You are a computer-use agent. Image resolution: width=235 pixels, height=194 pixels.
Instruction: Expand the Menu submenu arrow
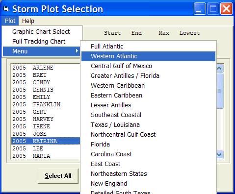point(77,51)
